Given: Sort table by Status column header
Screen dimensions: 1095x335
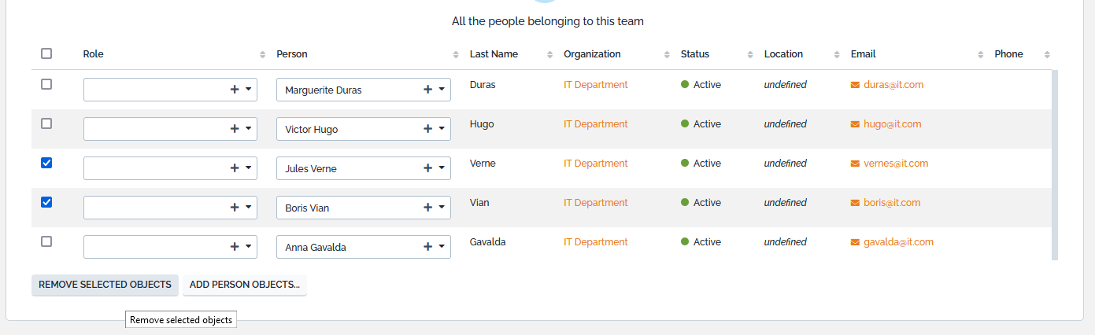Looking at the screenshot, I should (695, 54).
